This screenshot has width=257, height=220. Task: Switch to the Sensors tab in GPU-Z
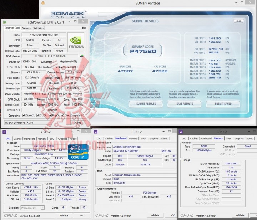coord(26,28)
